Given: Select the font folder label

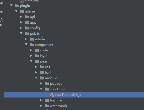Looking at the screenshot, I should click(48, 72).
